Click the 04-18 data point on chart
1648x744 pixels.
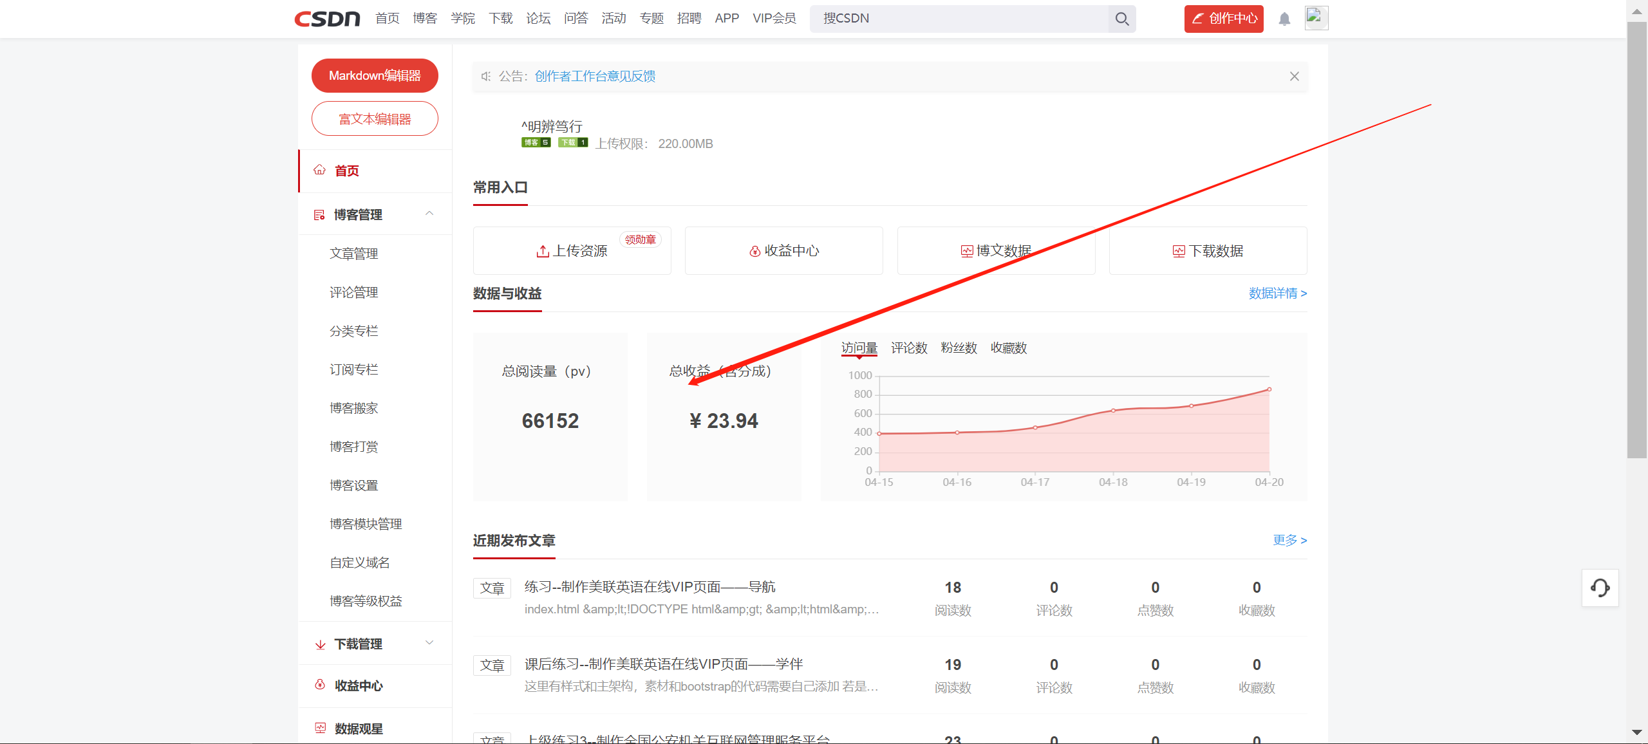[1113, 411]
